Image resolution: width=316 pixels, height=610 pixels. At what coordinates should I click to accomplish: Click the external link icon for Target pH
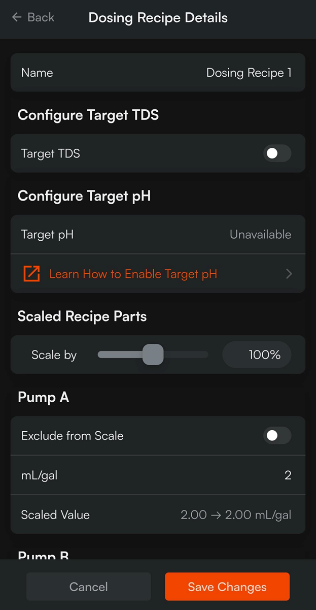click(31, 274)
